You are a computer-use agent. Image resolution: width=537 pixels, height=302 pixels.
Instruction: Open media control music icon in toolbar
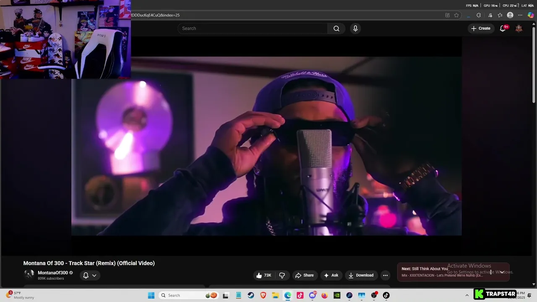[490, 15]
